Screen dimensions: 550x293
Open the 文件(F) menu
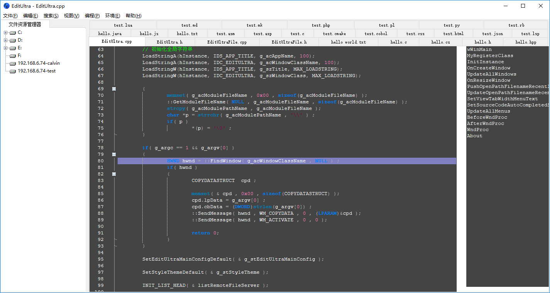[x=10, y=16]
